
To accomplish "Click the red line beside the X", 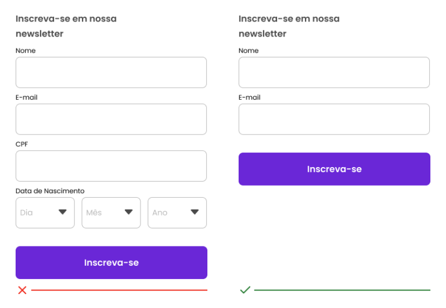I will (119, 290).
